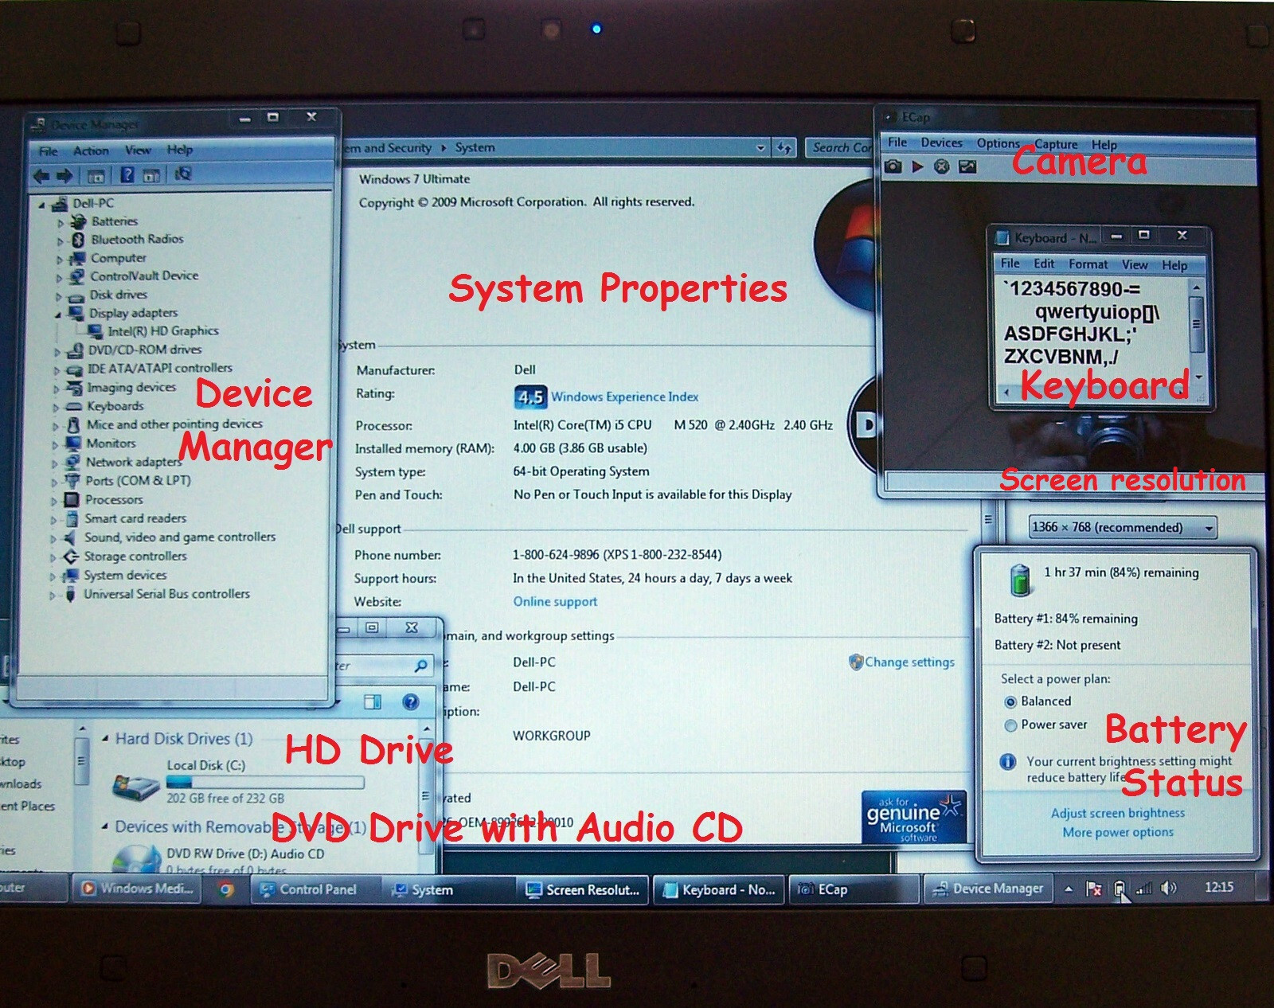1274x1008 pixels.
Task: Open the Capture menu in ECap
Action: click(1056, 144)
